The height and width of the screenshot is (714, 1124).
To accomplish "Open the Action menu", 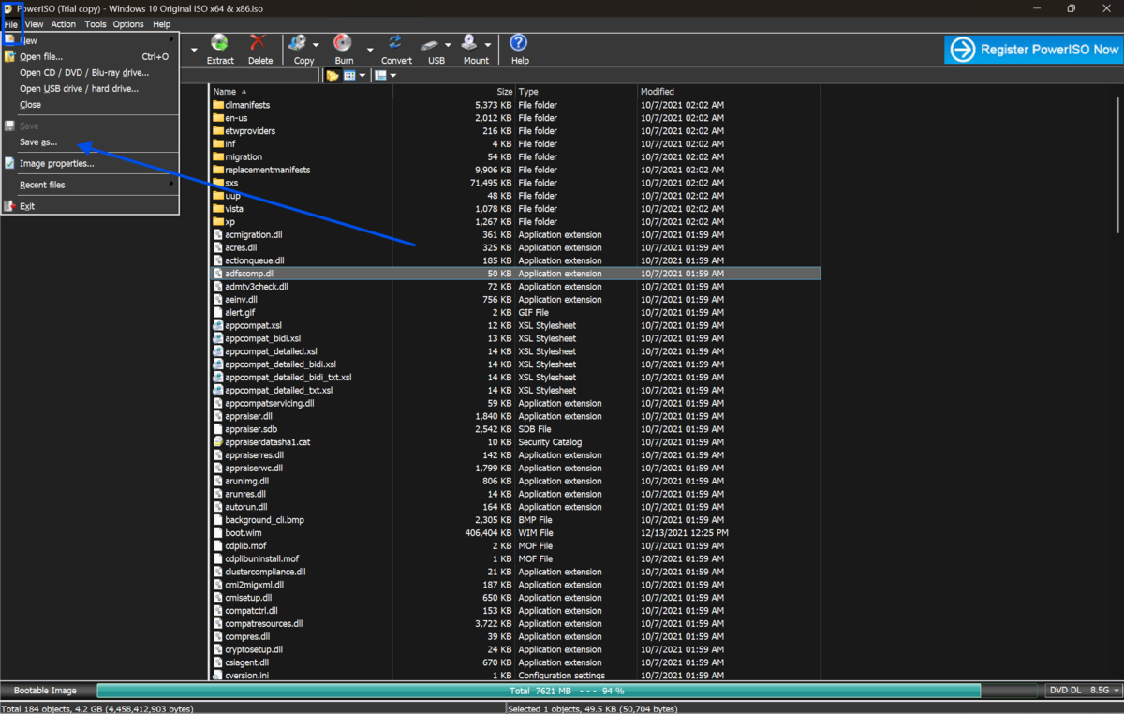I will pos(64,24).
